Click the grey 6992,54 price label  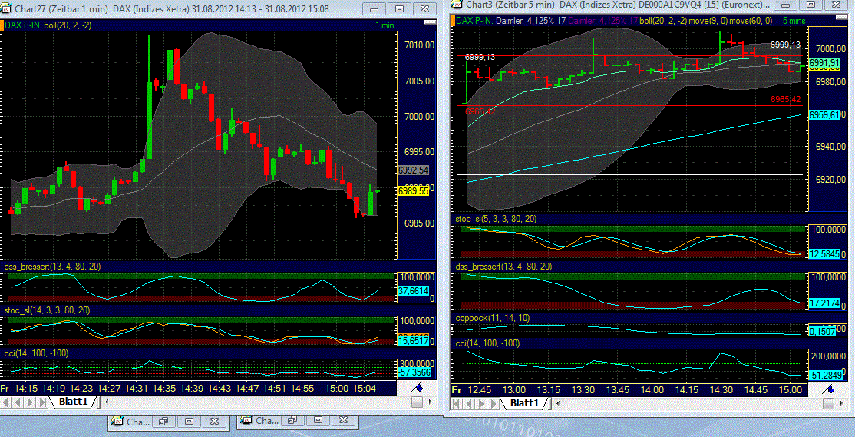click(414, 170)
